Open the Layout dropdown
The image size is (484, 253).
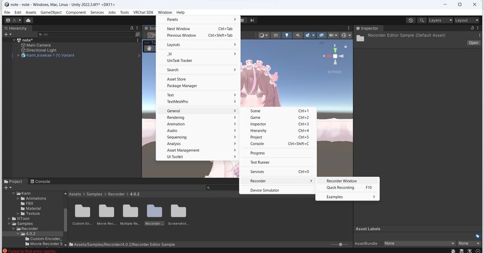coord(466,21)
